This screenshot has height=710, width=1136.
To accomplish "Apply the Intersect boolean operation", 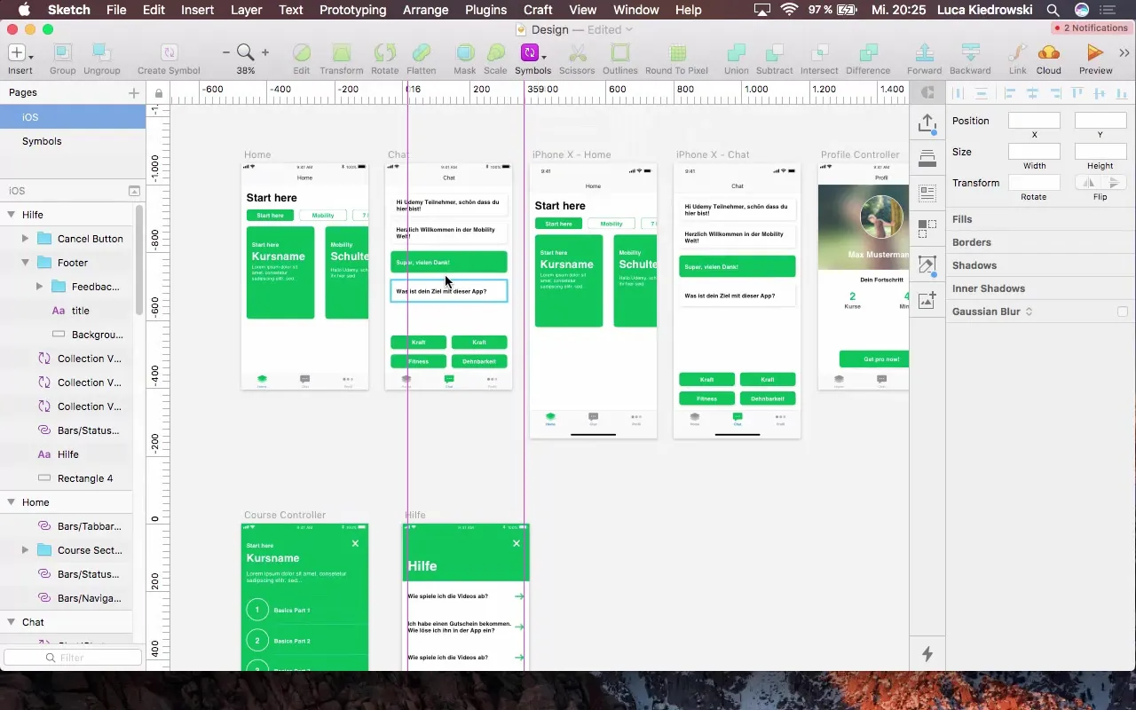I will (x=819, y=53).
